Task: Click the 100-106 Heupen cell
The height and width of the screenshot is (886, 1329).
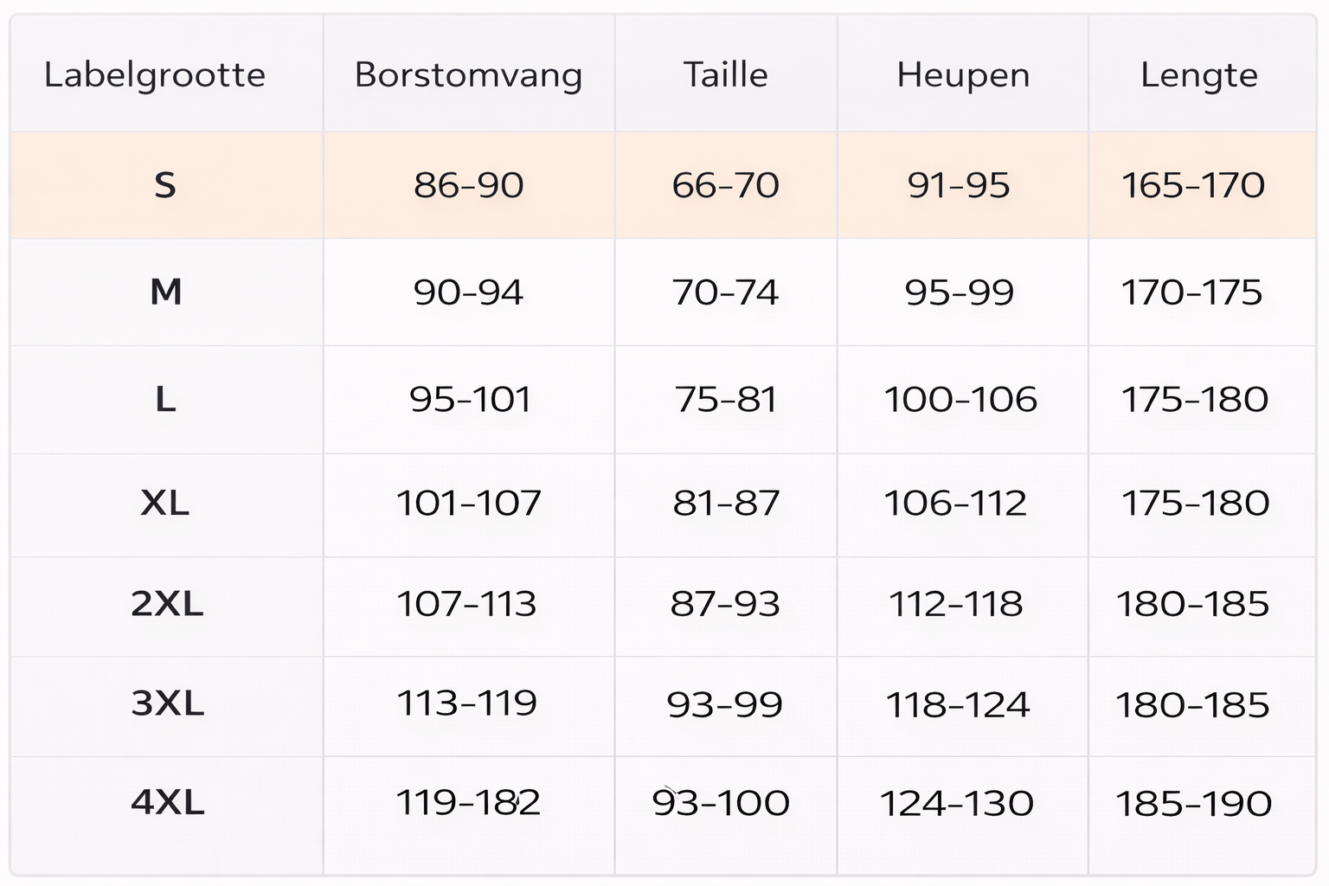Action: pyautogui.click(x=960, y=400)
